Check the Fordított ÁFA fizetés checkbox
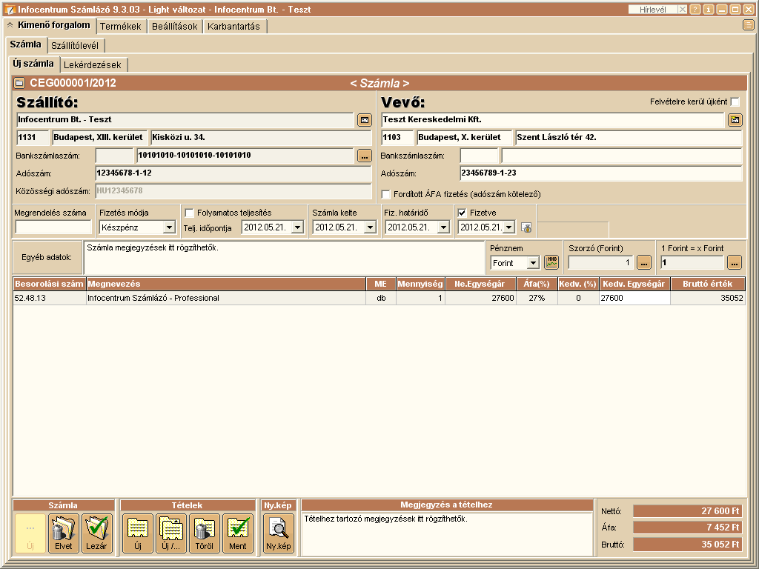Image resolution: width=759 pixels, height=569 pixels. pos(386,194)
